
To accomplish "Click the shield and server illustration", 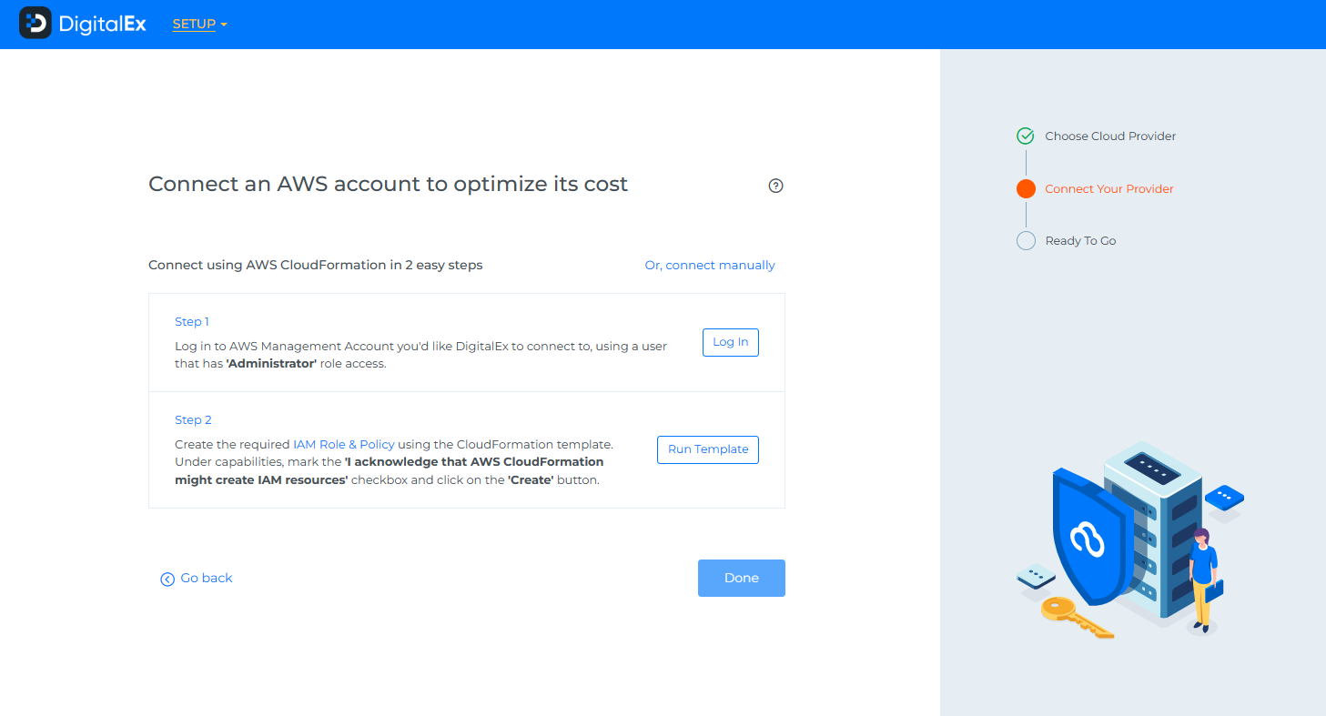I will point(1130,539).
